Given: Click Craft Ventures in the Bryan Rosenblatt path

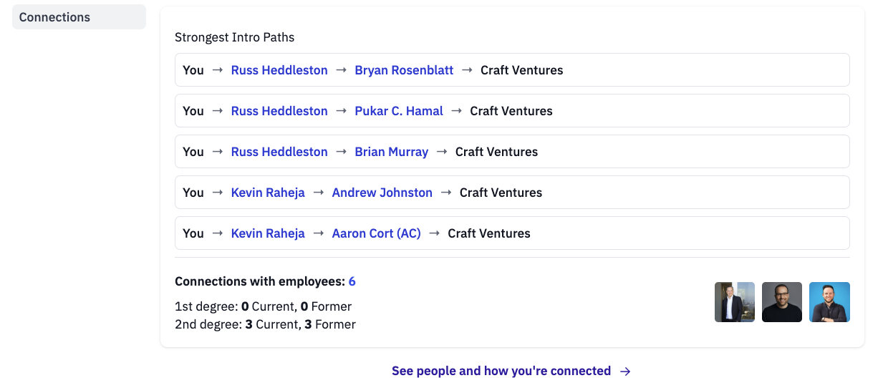Looking at the screenshot, I should (x=522, y=70).
